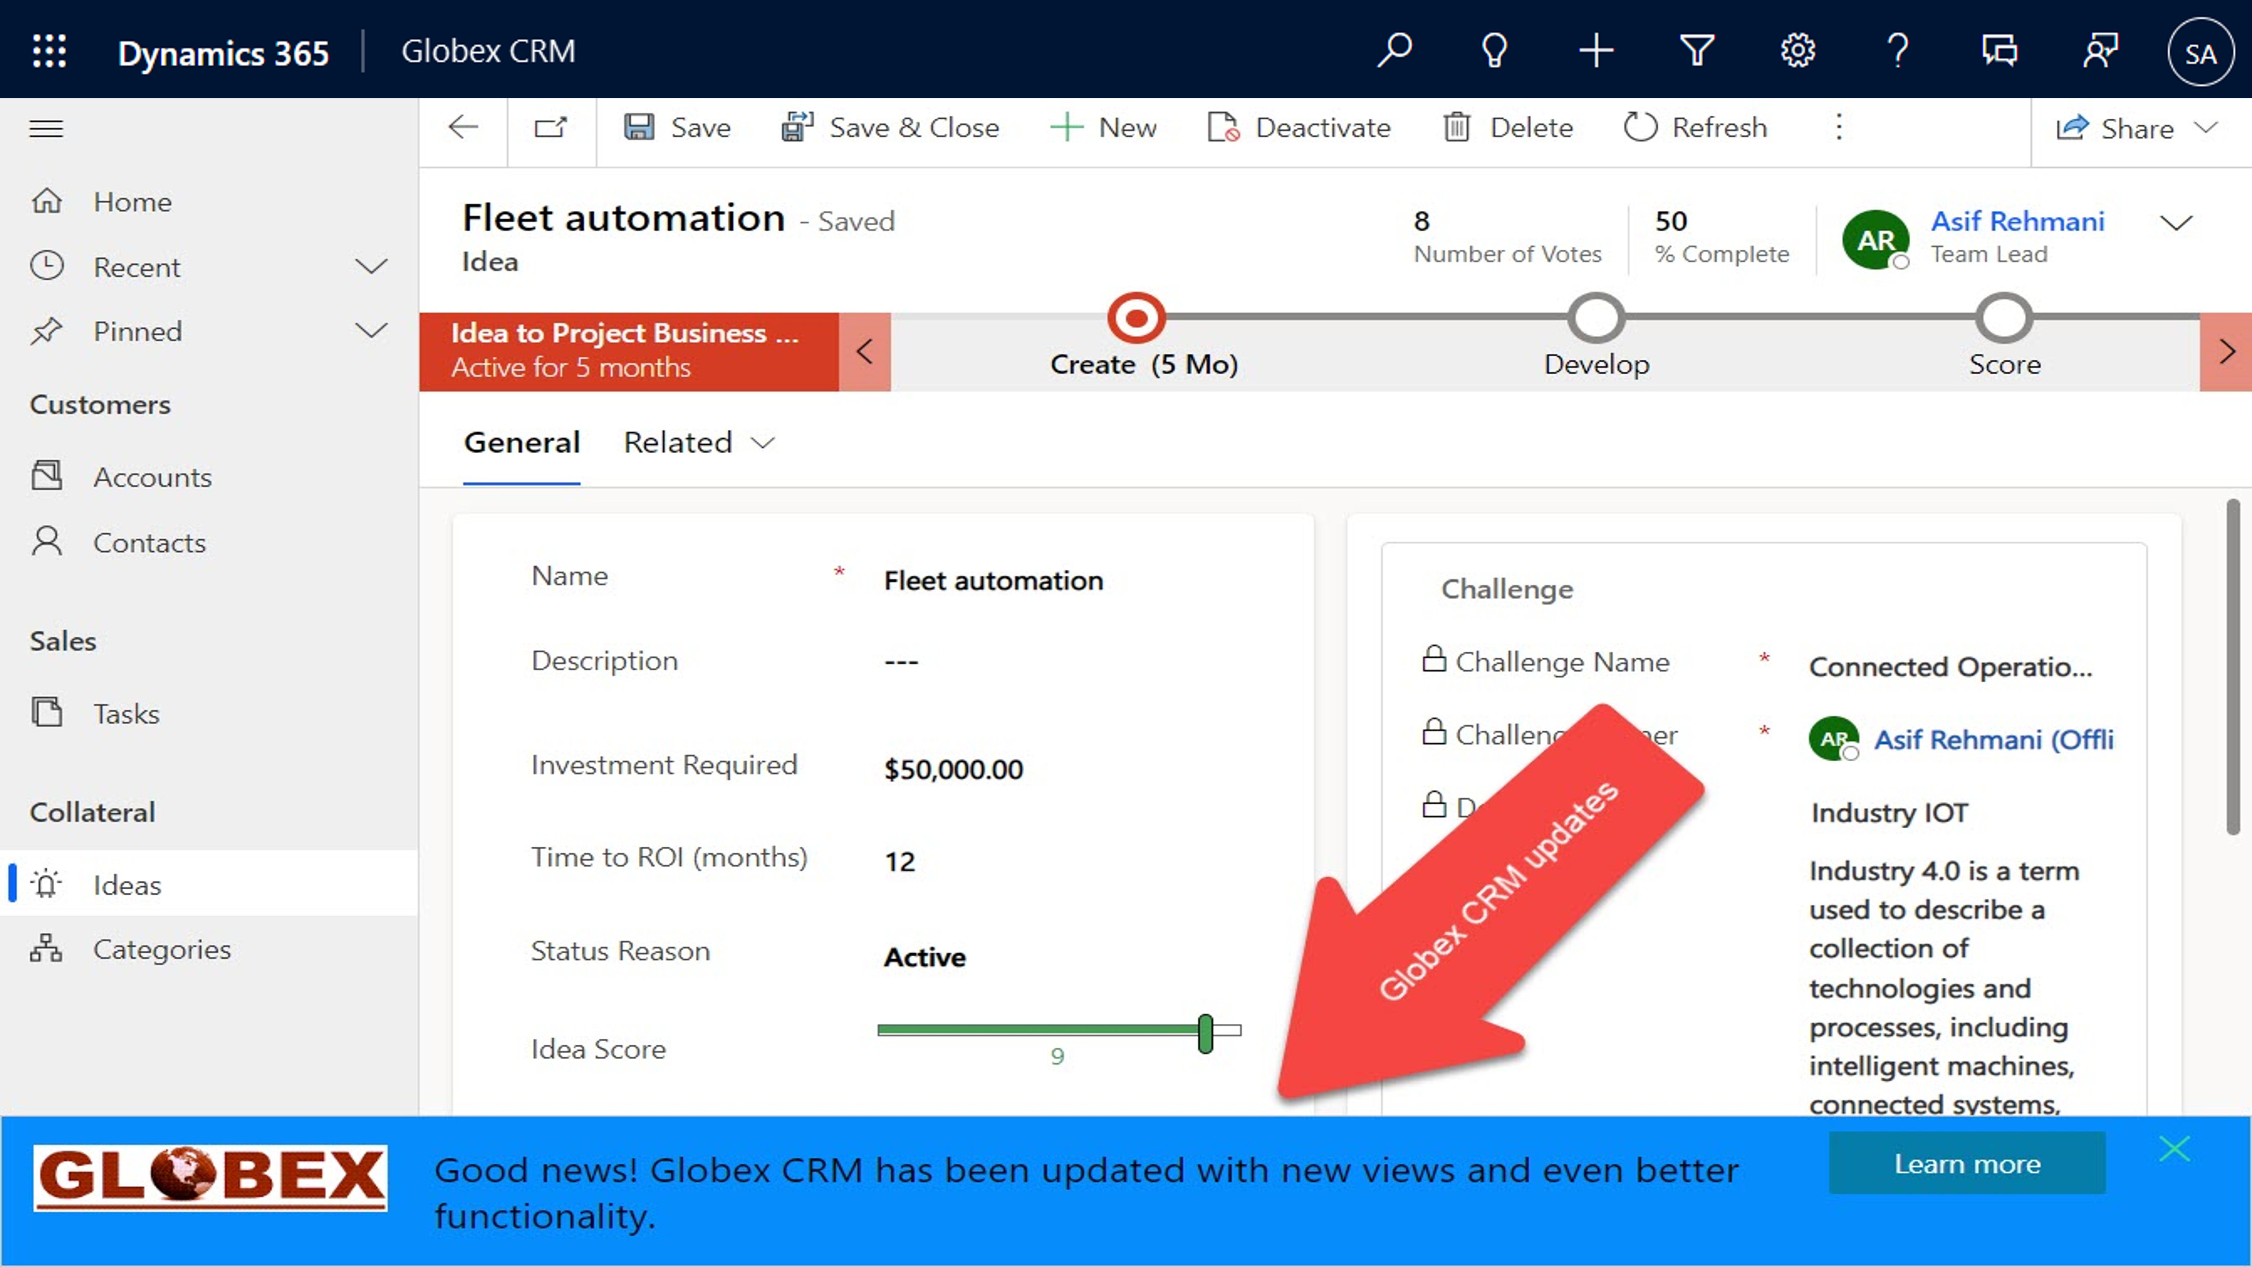The width and height of the screenshot is (2252, 1267).
Task: Select the Create stage marker
Action: tap(1136, 317)
